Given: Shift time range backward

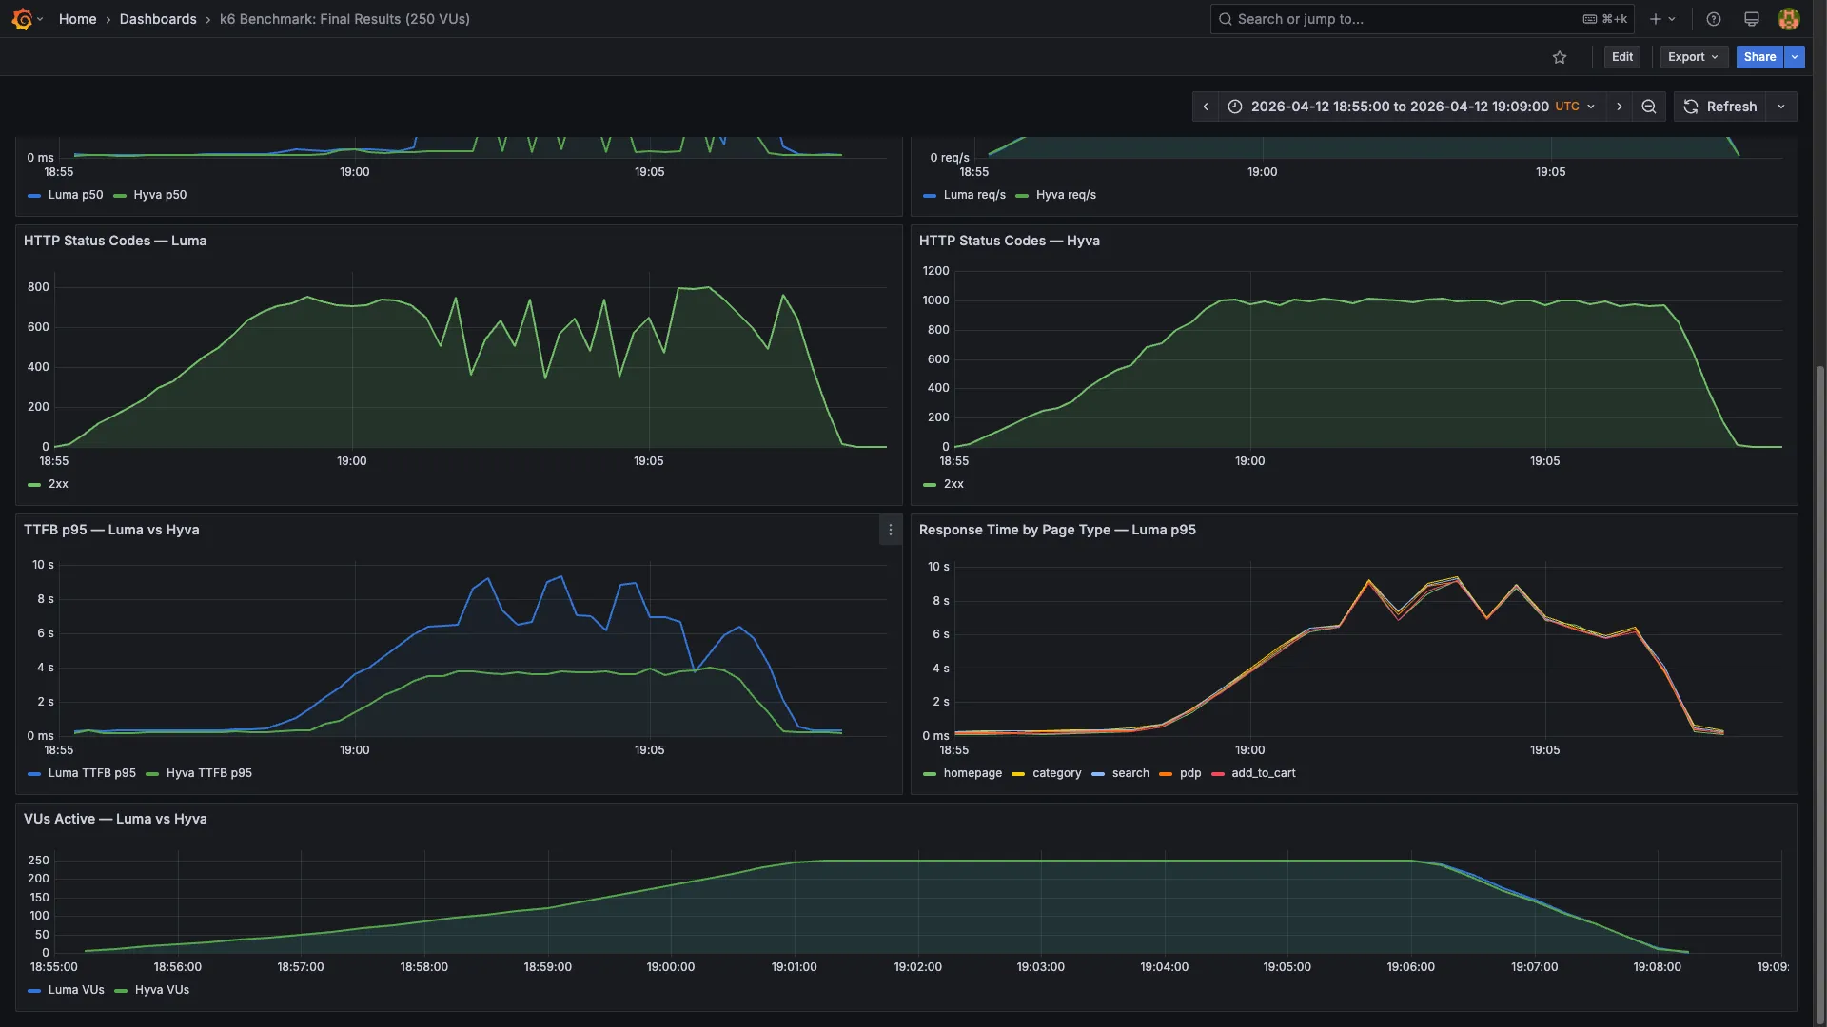Looking at the screenshot, I should coord(1206,107).
